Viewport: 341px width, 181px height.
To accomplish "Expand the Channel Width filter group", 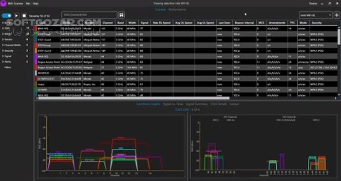I will tap(13, 45).
